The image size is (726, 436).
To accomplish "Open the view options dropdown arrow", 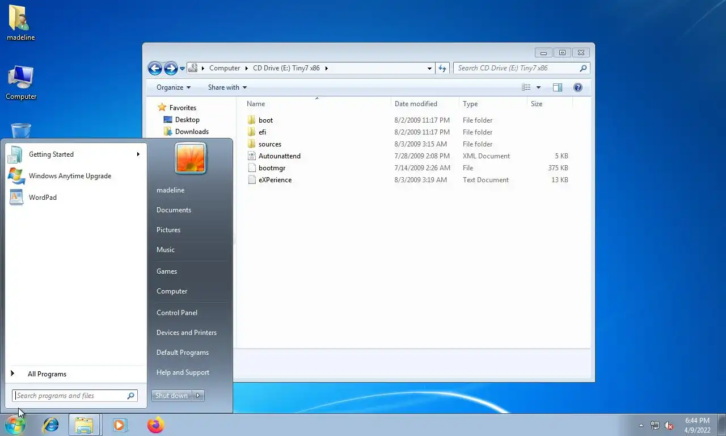I will [538, 87].
